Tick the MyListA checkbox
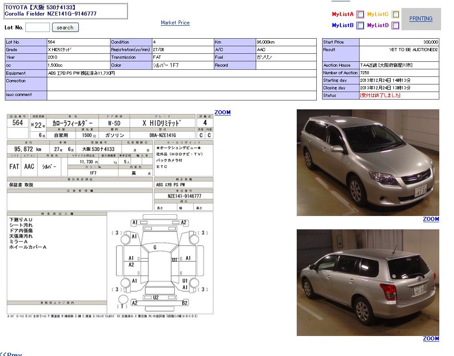This screenshot has width=454, height=356. click(360, 14)
